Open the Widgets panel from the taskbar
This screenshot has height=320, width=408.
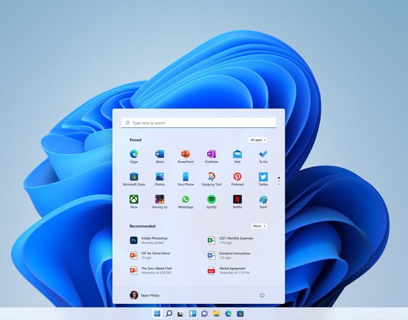point(193,313)
